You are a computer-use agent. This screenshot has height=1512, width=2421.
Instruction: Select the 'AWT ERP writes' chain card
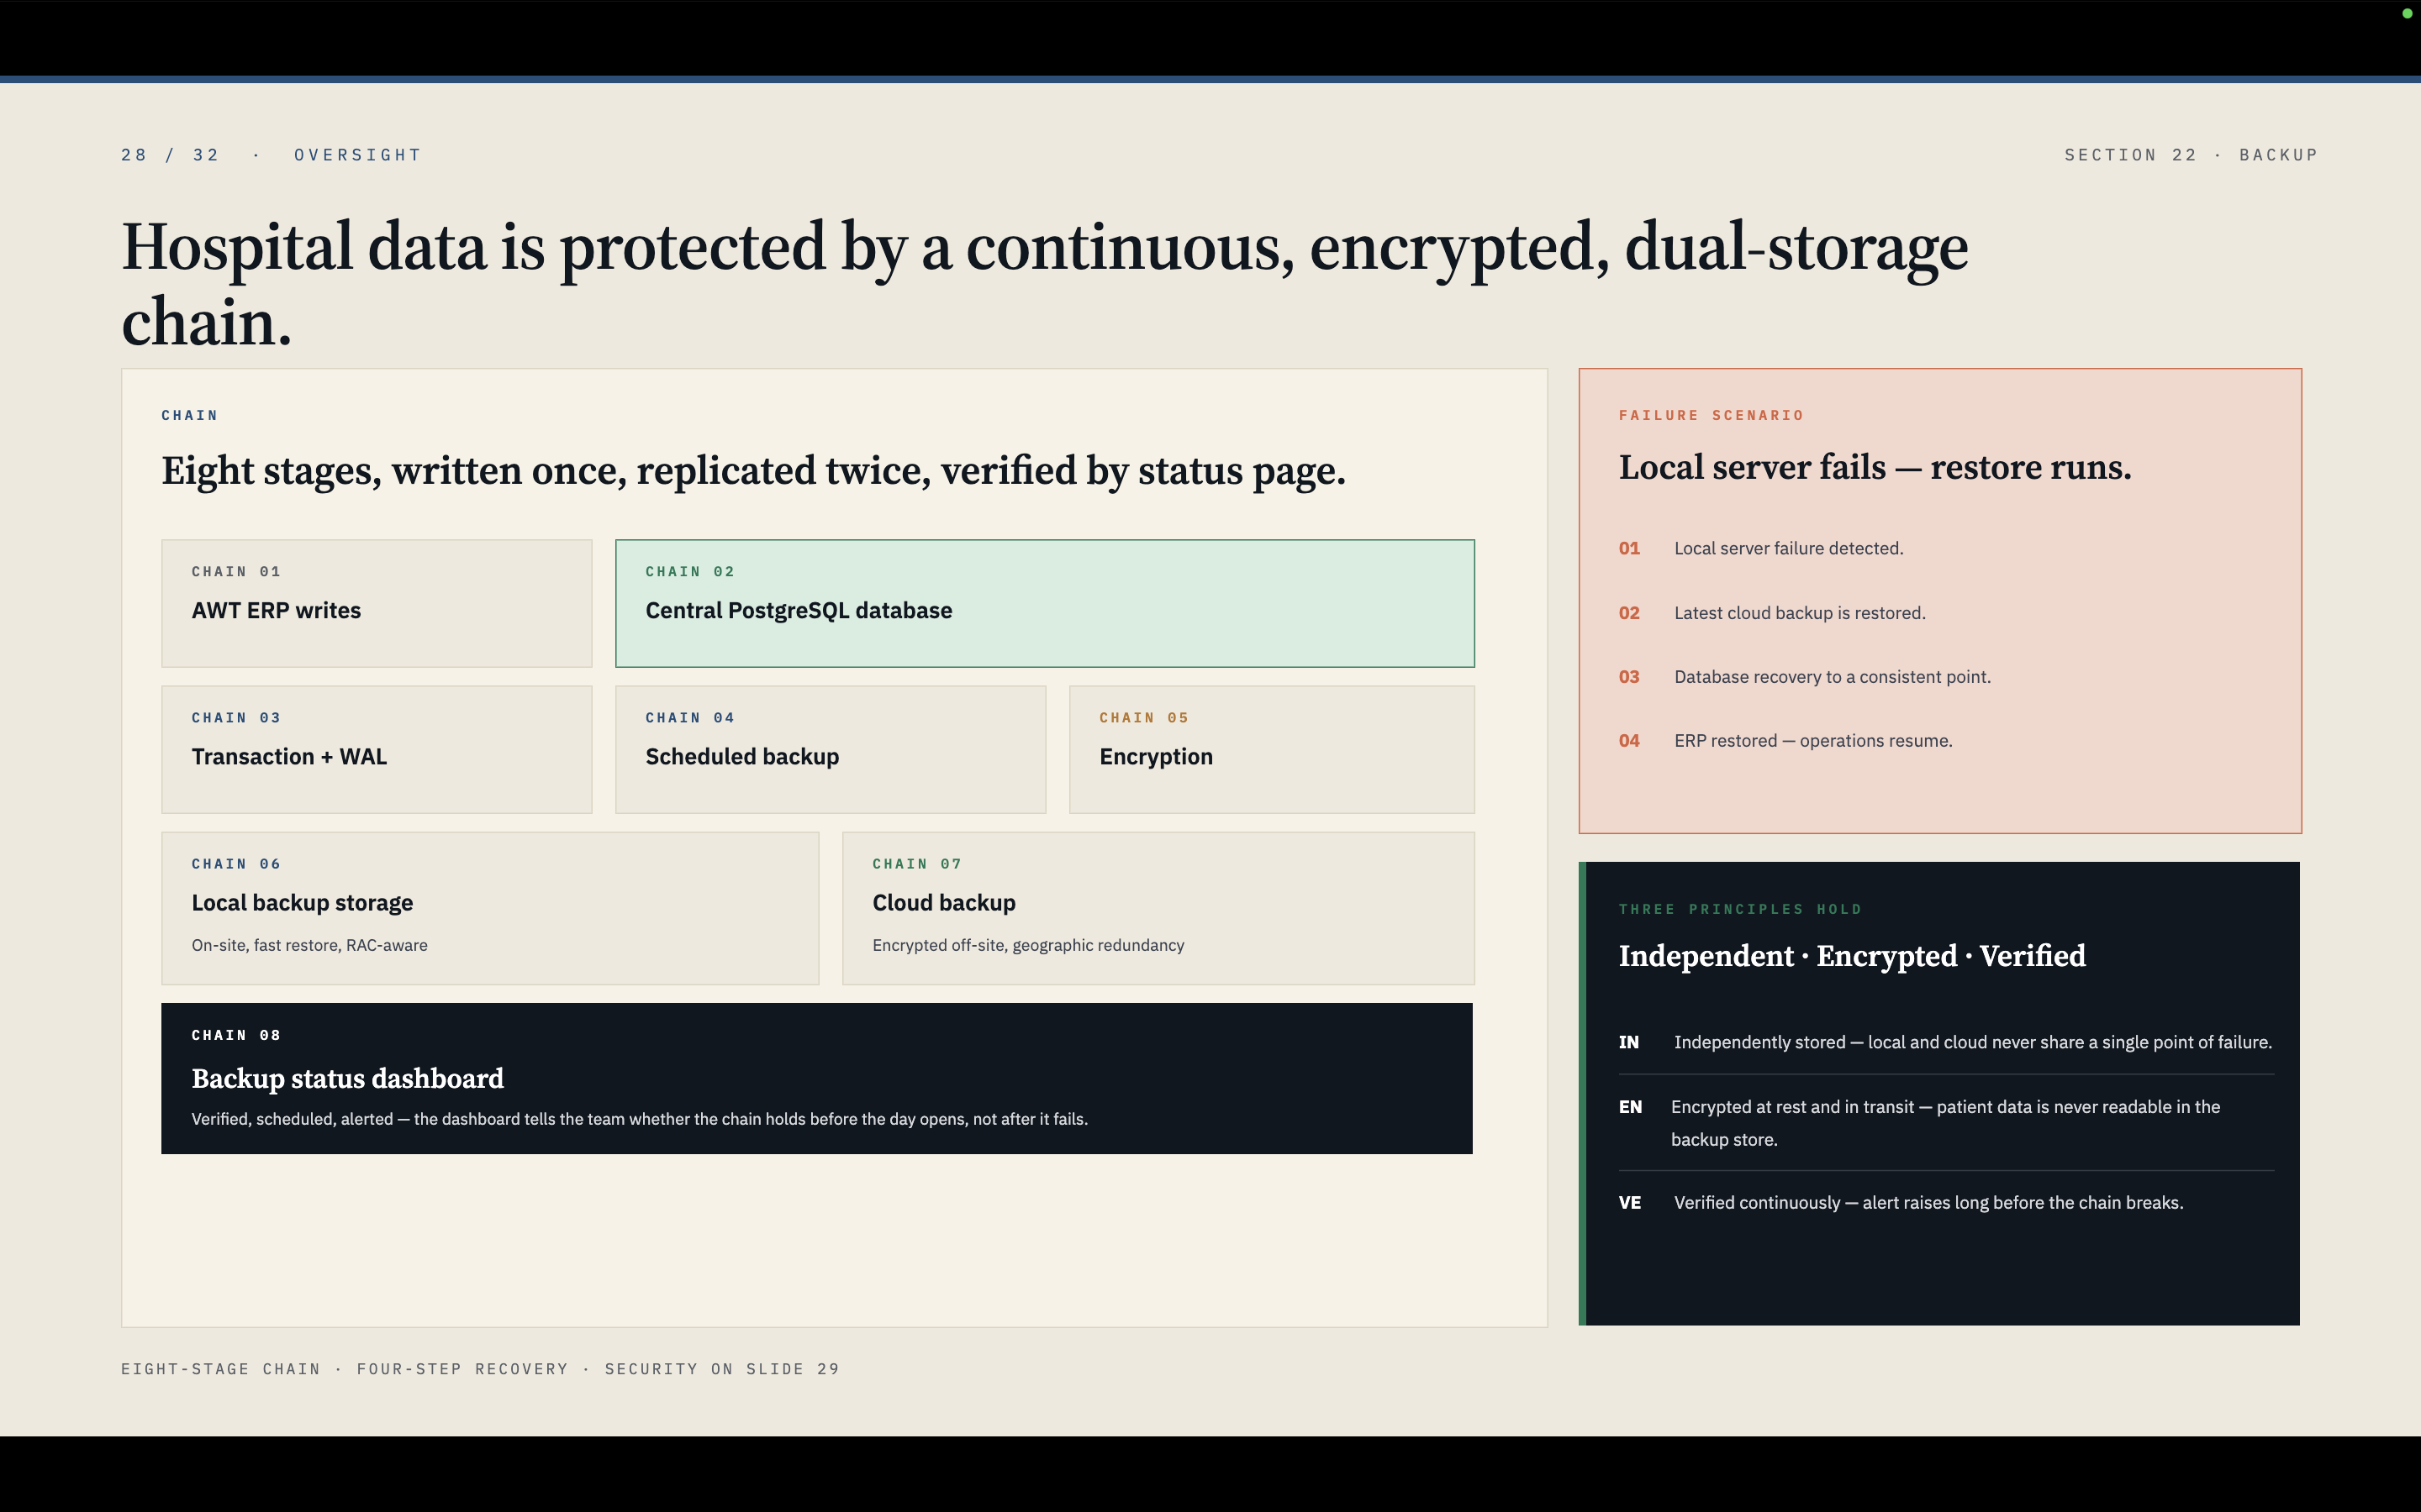(376, 603)
